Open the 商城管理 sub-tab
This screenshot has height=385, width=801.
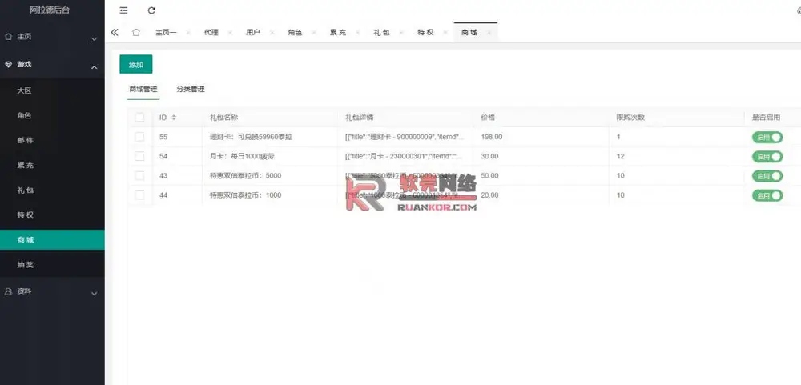(x=143, y=90)
